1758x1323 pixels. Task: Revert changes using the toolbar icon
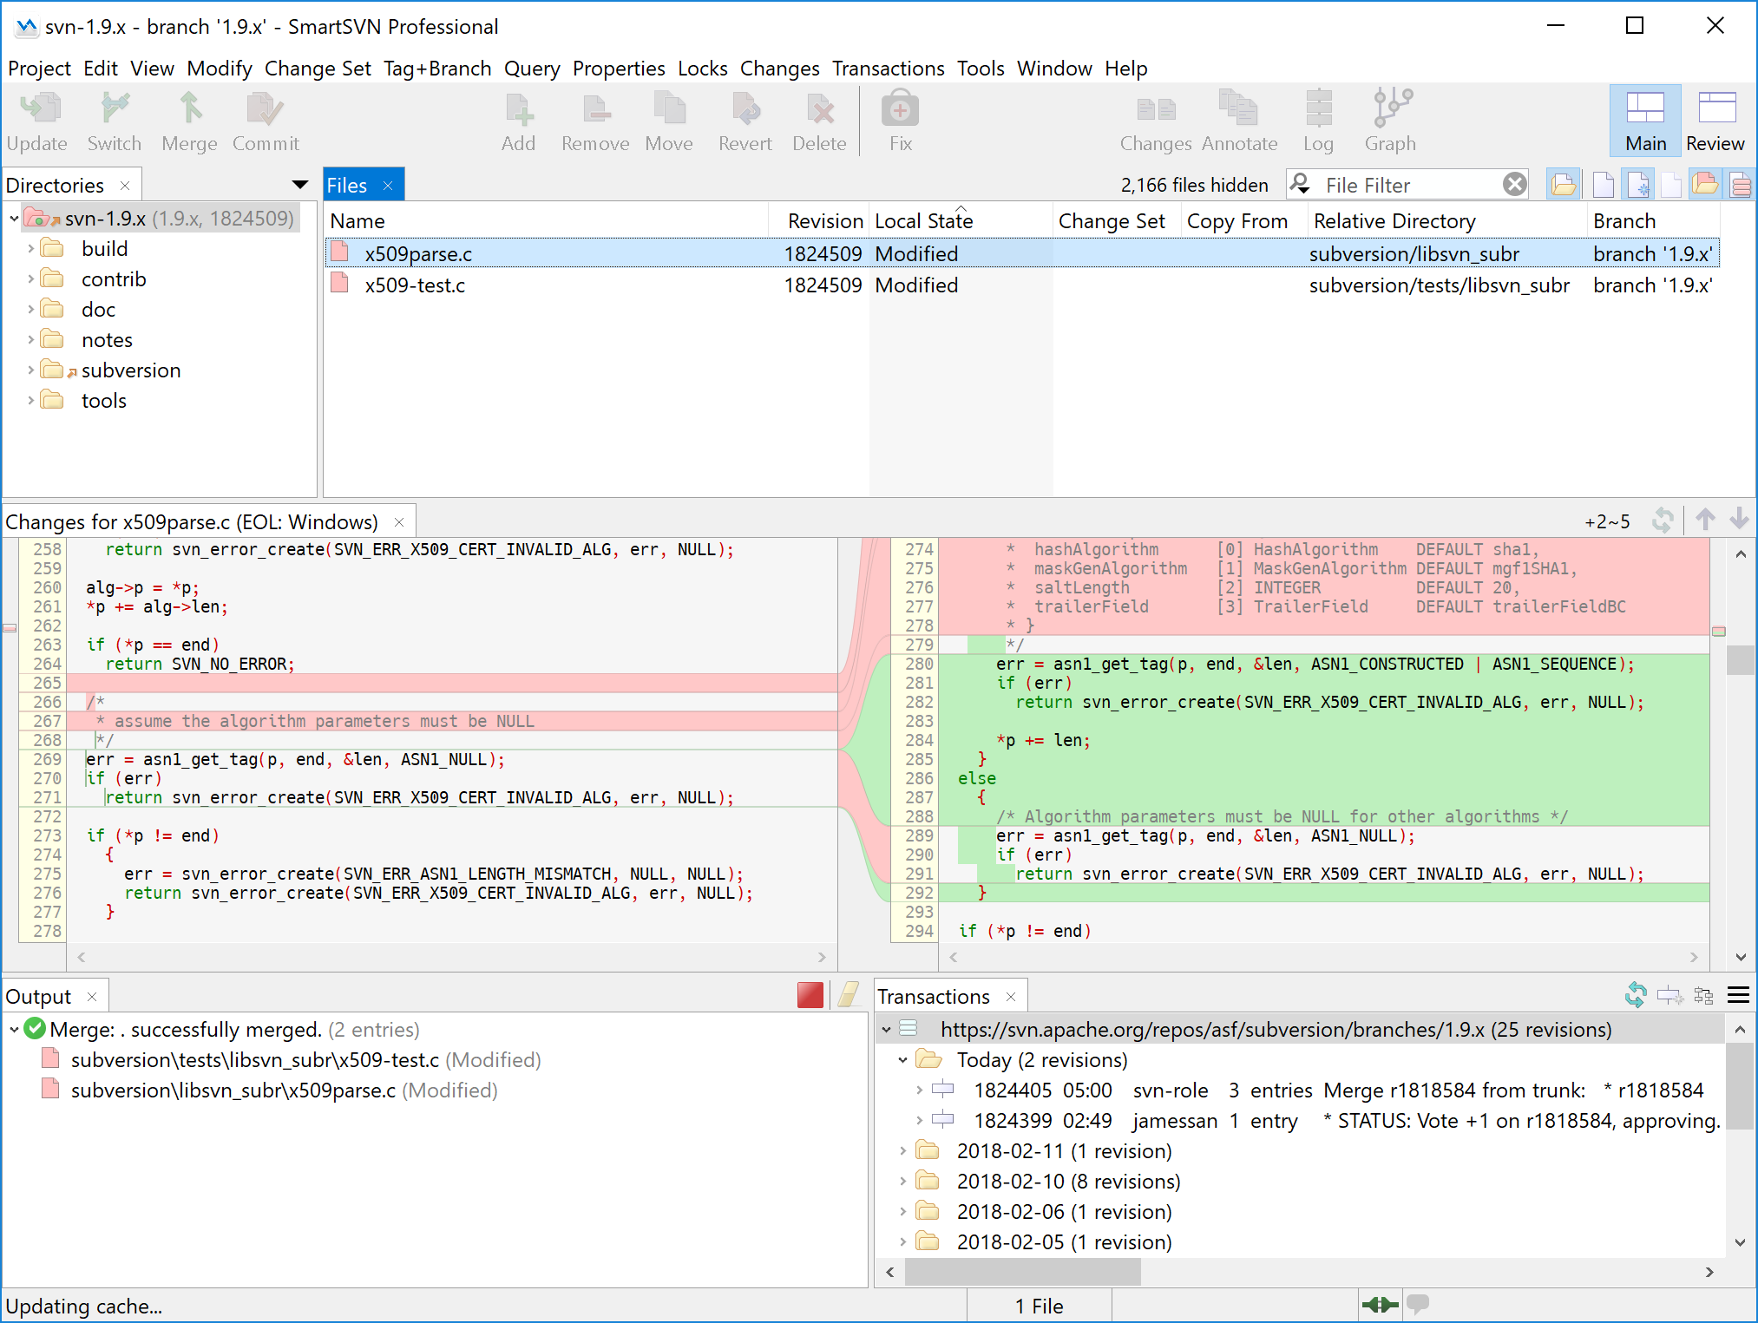click(745, 121)
